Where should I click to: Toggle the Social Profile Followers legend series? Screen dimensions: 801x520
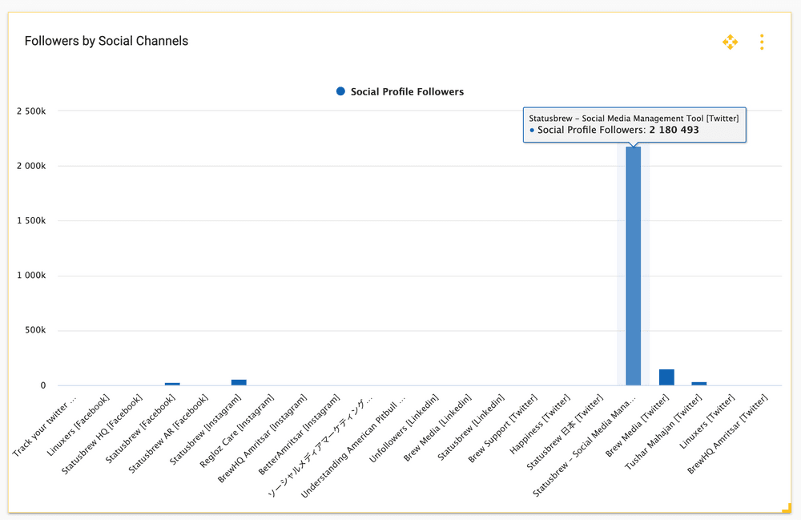tap(406, 92)
